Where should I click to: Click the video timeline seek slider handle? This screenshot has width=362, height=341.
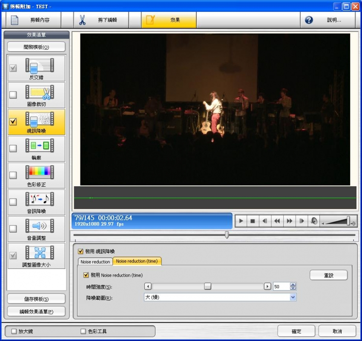pyautogui.click(x=227, y=235)
